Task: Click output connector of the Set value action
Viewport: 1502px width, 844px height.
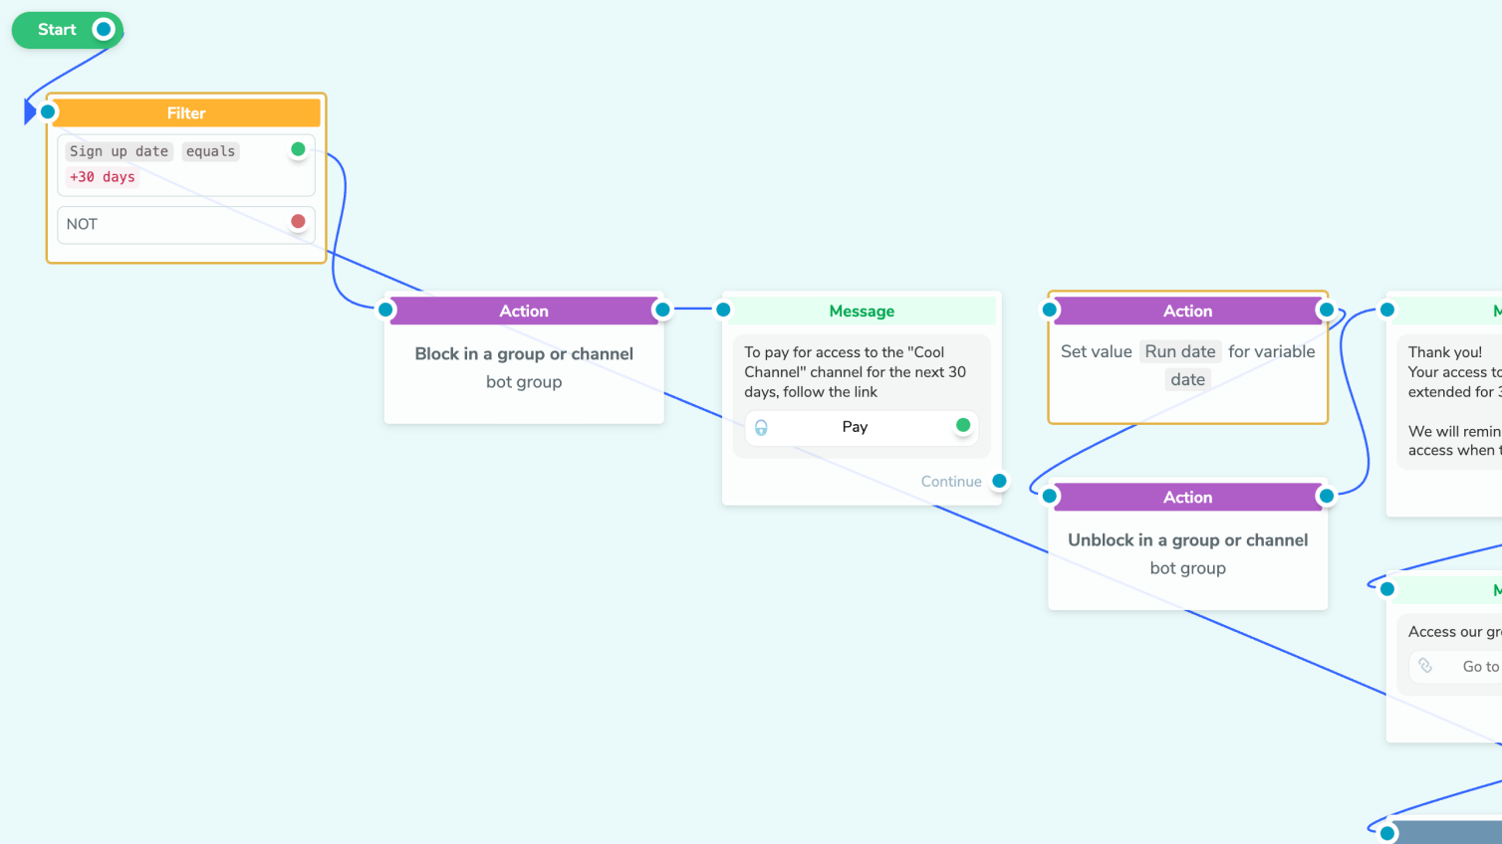Action: pyautogui.click(x=1327, y=310)
